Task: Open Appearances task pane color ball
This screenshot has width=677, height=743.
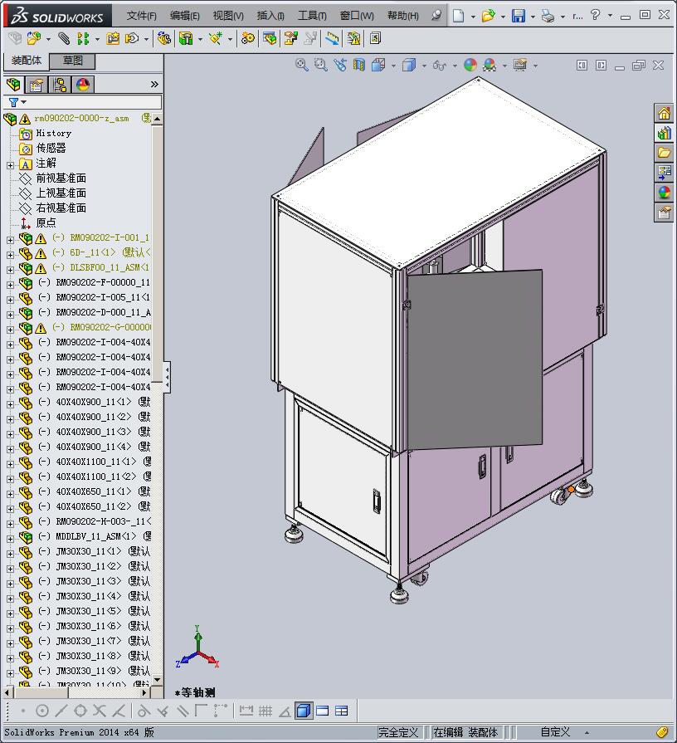Action: point(664,192)
